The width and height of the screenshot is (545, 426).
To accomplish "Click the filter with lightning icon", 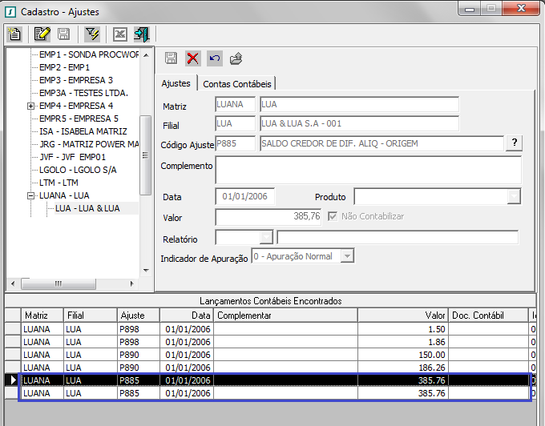I will click(x=92, y=34).
